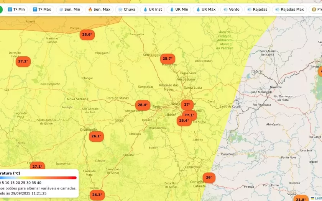This screenshot has width=322, height=201.
Task: Click the 25.4° station marker near Ibirité
Action: tap(184, 121)
